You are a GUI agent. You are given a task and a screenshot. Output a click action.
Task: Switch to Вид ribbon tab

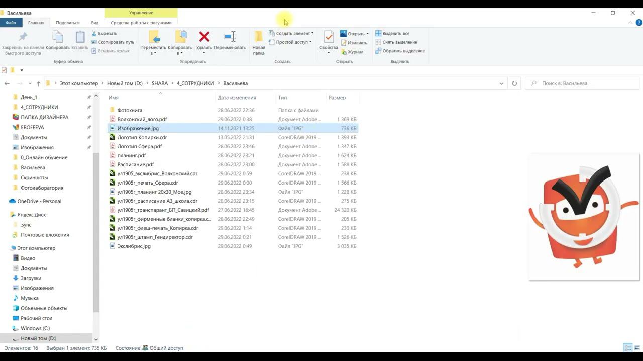(95, 23)
